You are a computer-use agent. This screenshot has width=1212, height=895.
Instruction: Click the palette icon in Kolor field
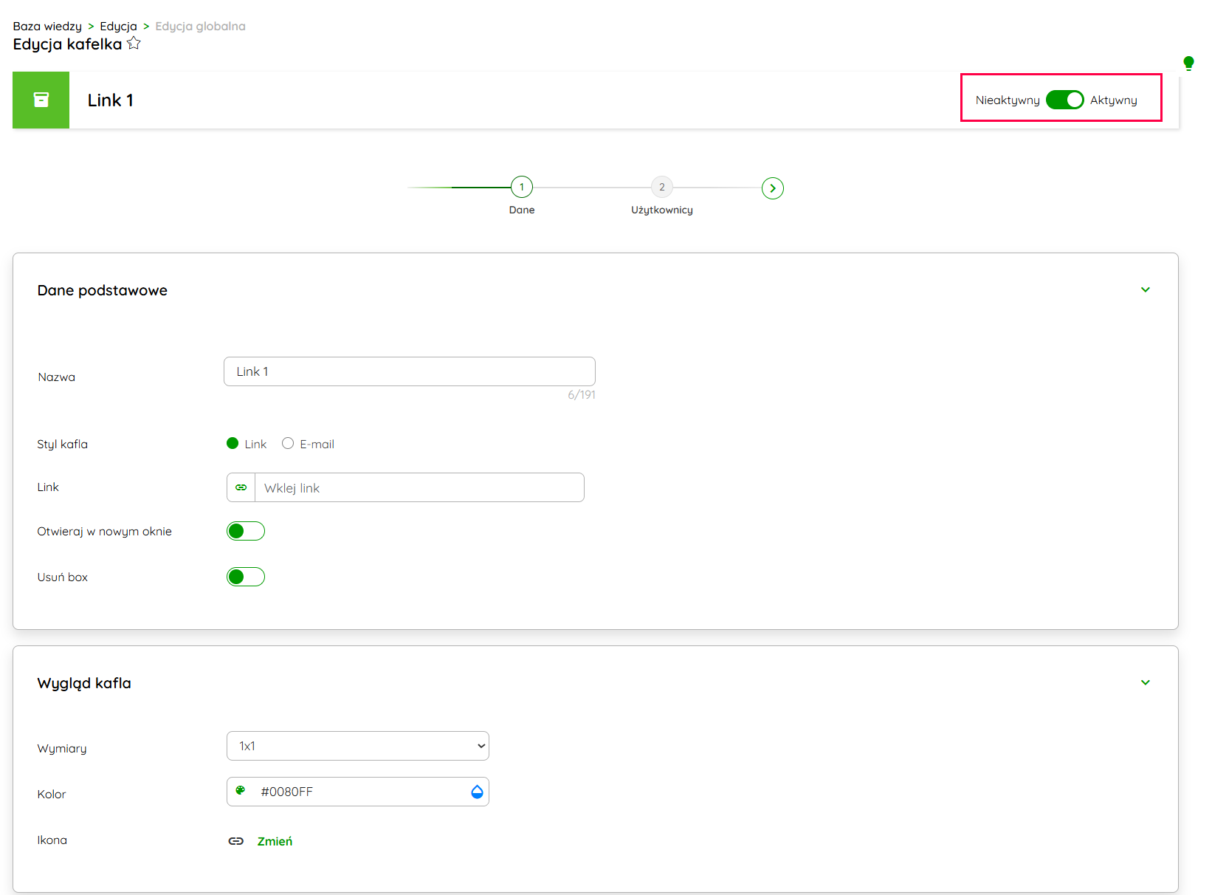[x=241, y=791]
